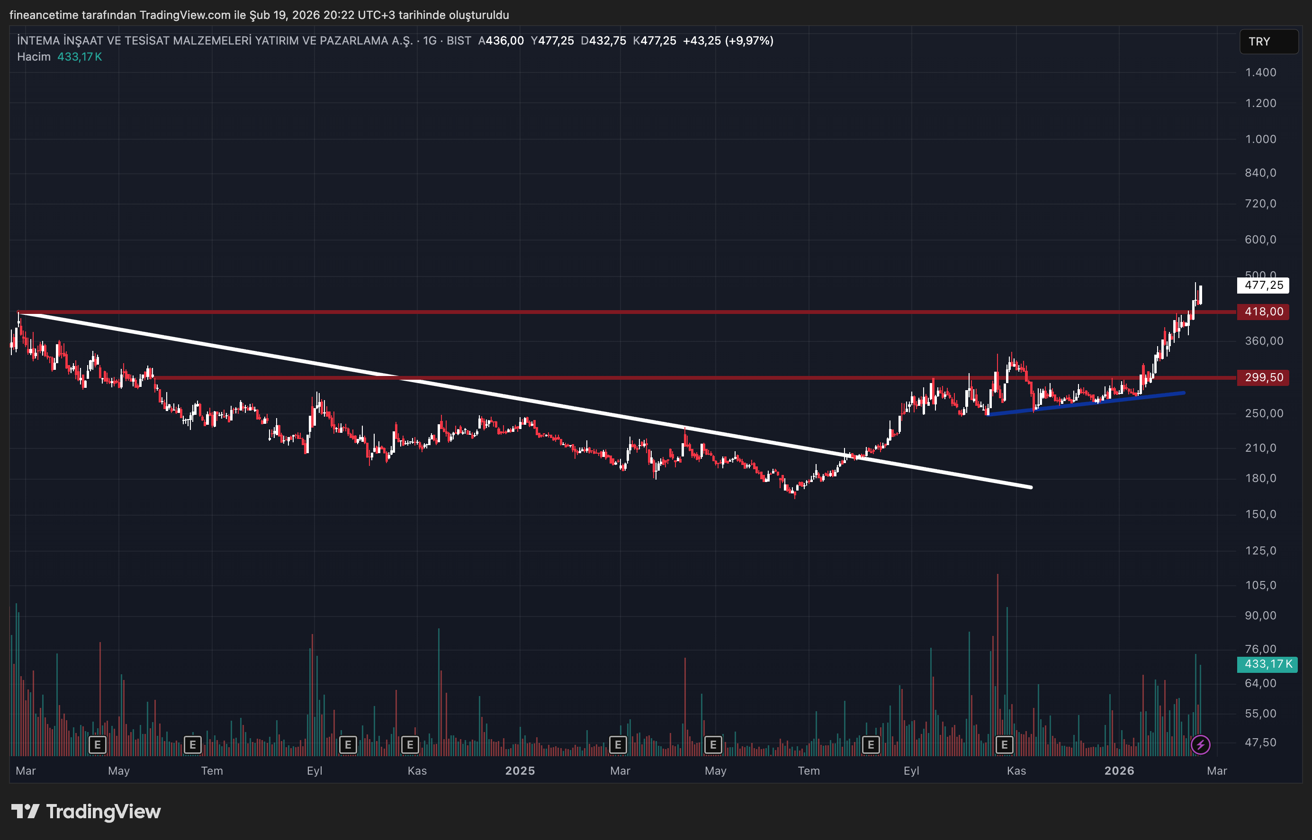Viewport: 1312px width, 840px height.
Task: Click the 2025 label on time axis
Action: click(x=520, y=771)
